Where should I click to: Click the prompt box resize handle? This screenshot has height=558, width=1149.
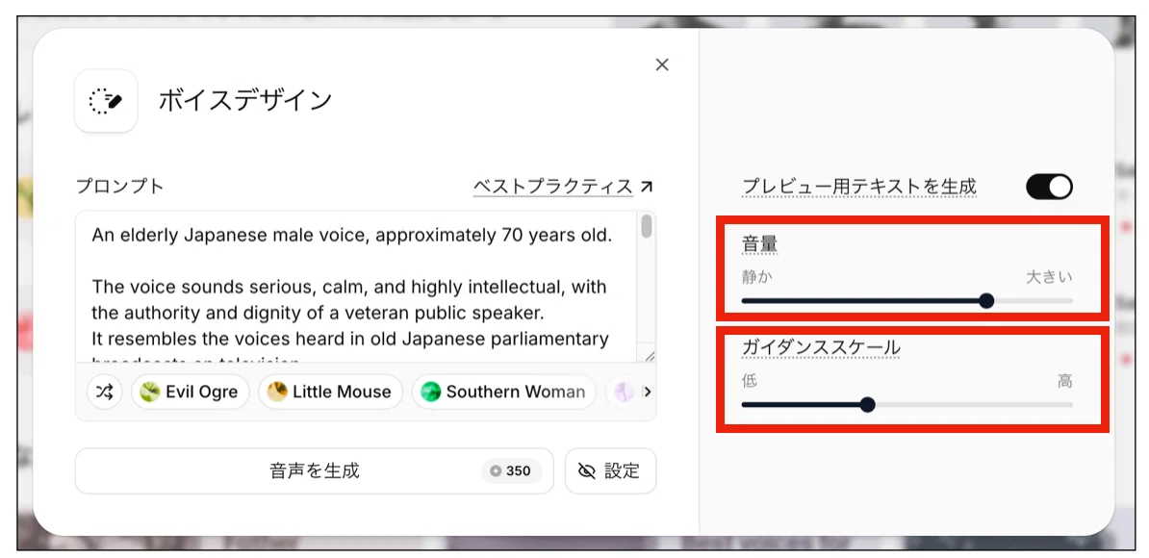(650, 356)
